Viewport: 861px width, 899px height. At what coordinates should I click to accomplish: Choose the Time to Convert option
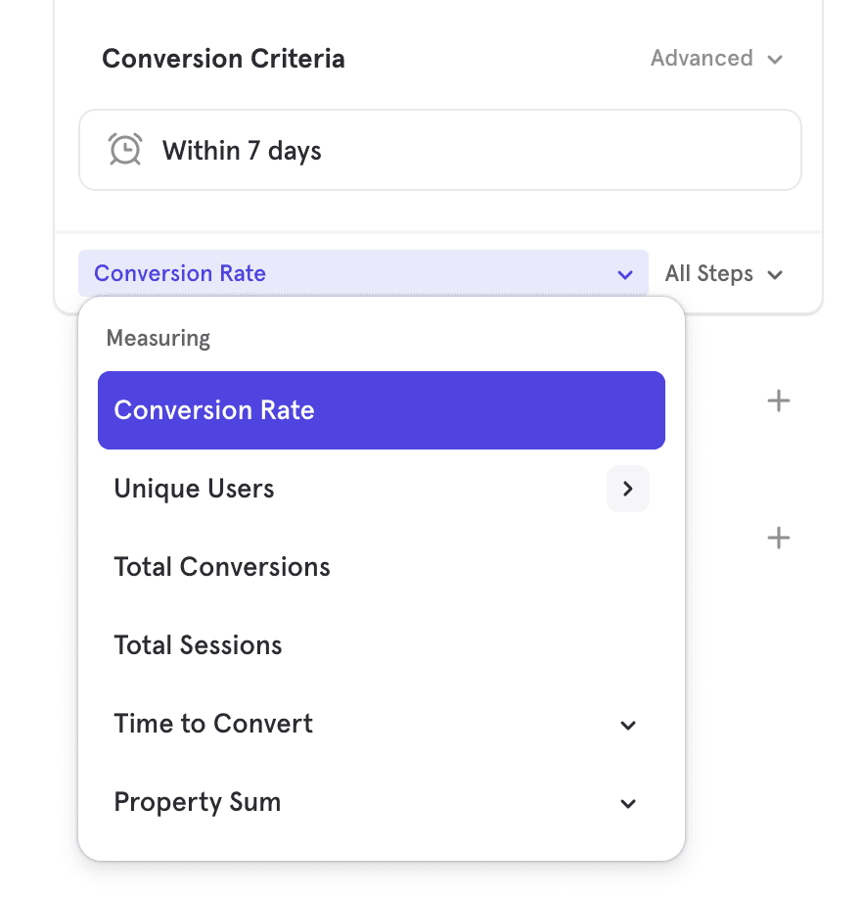(x=213, y=724)
